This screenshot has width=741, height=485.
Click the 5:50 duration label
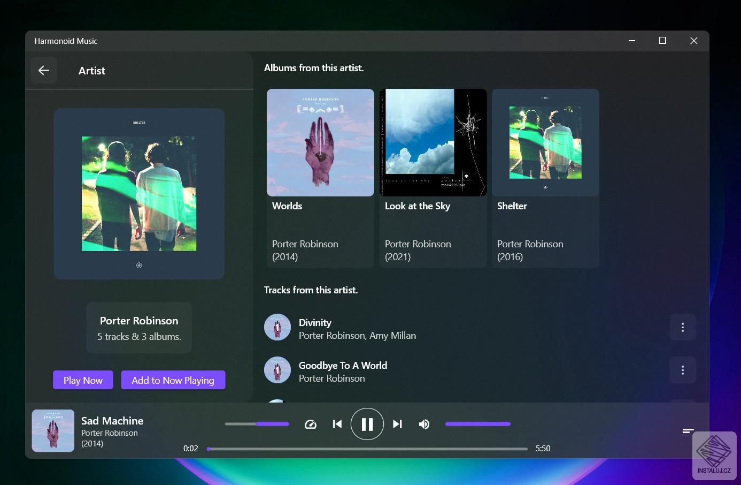[543, 449]
